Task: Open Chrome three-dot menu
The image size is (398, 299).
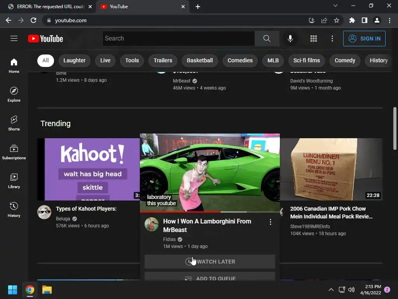Action: click(389, 20)
